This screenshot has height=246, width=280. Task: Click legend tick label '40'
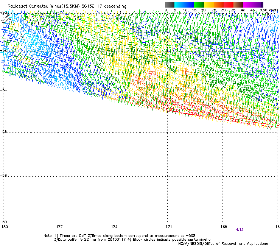[x=243, y=10]
